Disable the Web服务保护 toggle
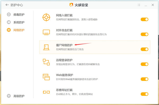This screenshot has width=159, height=105. [x=144, y=79]
